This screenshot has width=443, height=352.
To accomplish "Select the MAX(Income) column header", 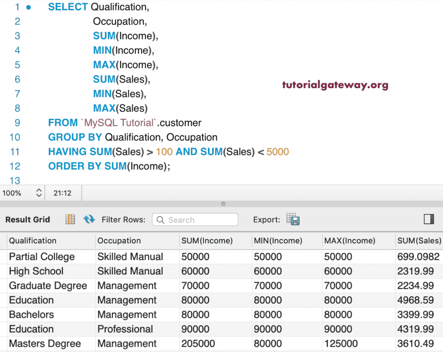I will click(350, 241).
